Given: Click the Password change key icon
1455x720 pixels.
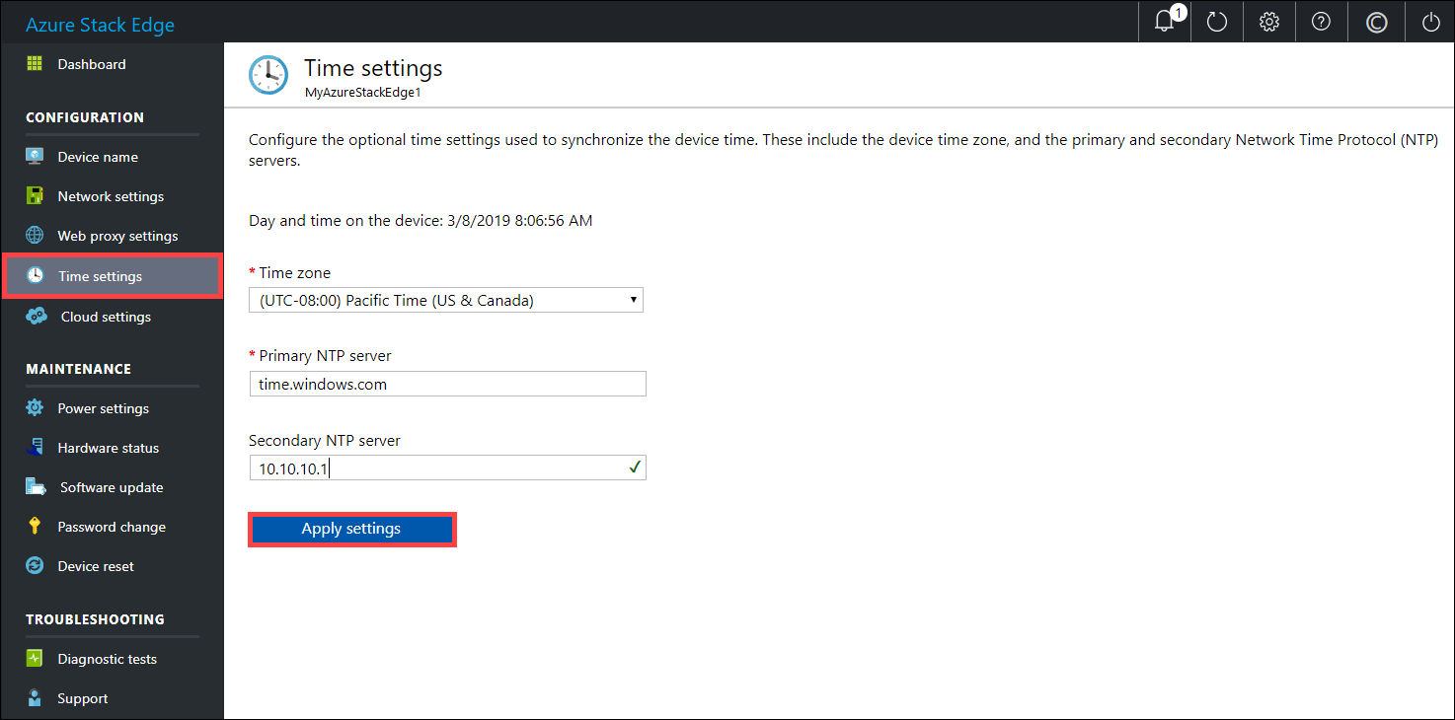Looking at the screenshot, I should click(35, 526).
